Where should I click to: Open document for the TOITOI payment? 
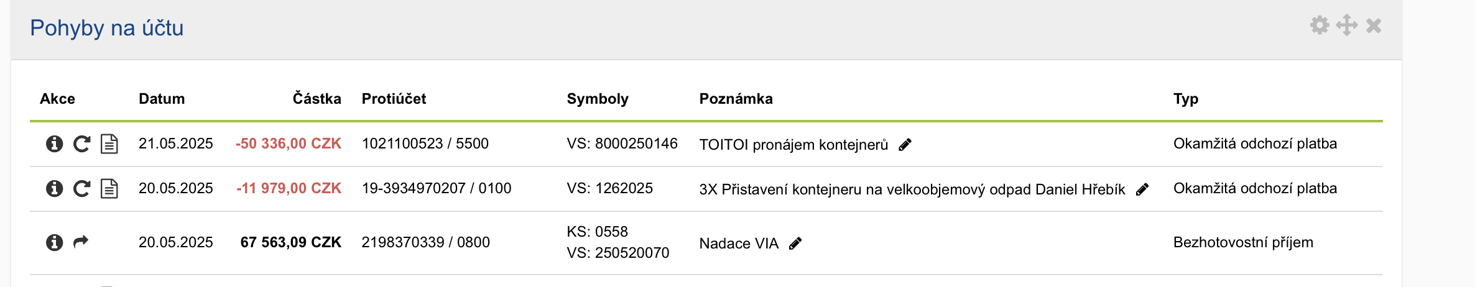(x=109, y=144)
